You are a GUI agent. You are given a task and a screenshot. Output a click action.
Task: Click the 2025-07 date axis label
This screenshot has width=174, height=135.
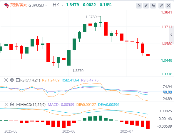(126, 131)
